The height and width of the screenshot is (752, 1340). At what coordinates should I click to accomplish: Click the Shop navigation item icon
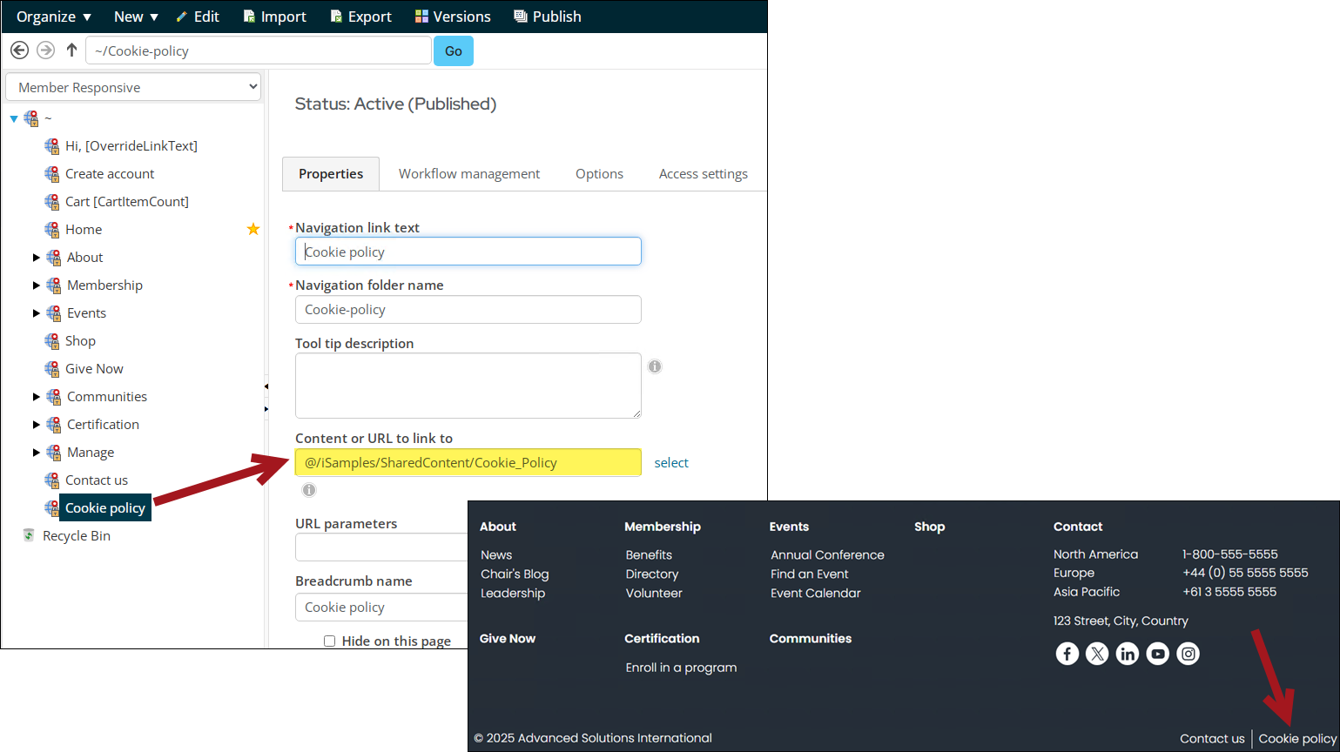pyautogui.click(x=52, y=341)
